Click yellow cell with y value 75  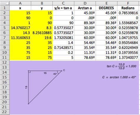coord(42,57)
